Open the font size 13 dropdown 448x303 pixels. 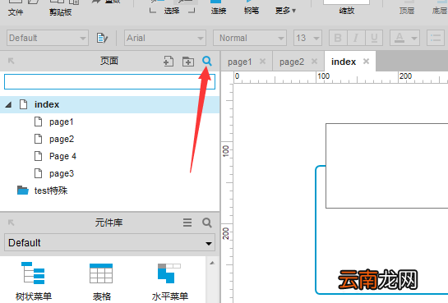pyautogui.click(x=307, y=38)
